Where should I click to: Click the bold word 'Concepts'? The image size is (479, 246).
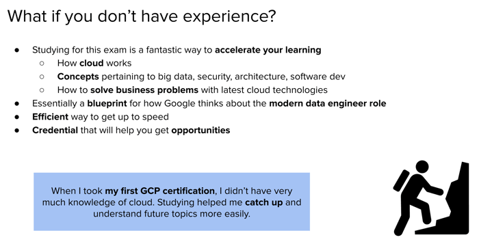click(78, 77)
